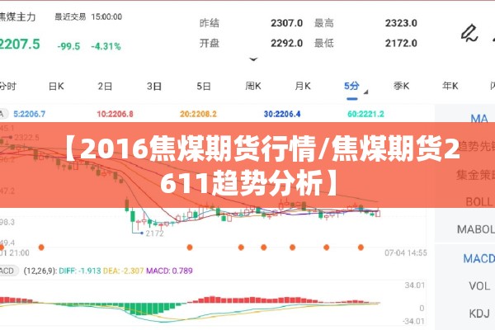Click the MA 20:2208.2 value

[198, 114]
